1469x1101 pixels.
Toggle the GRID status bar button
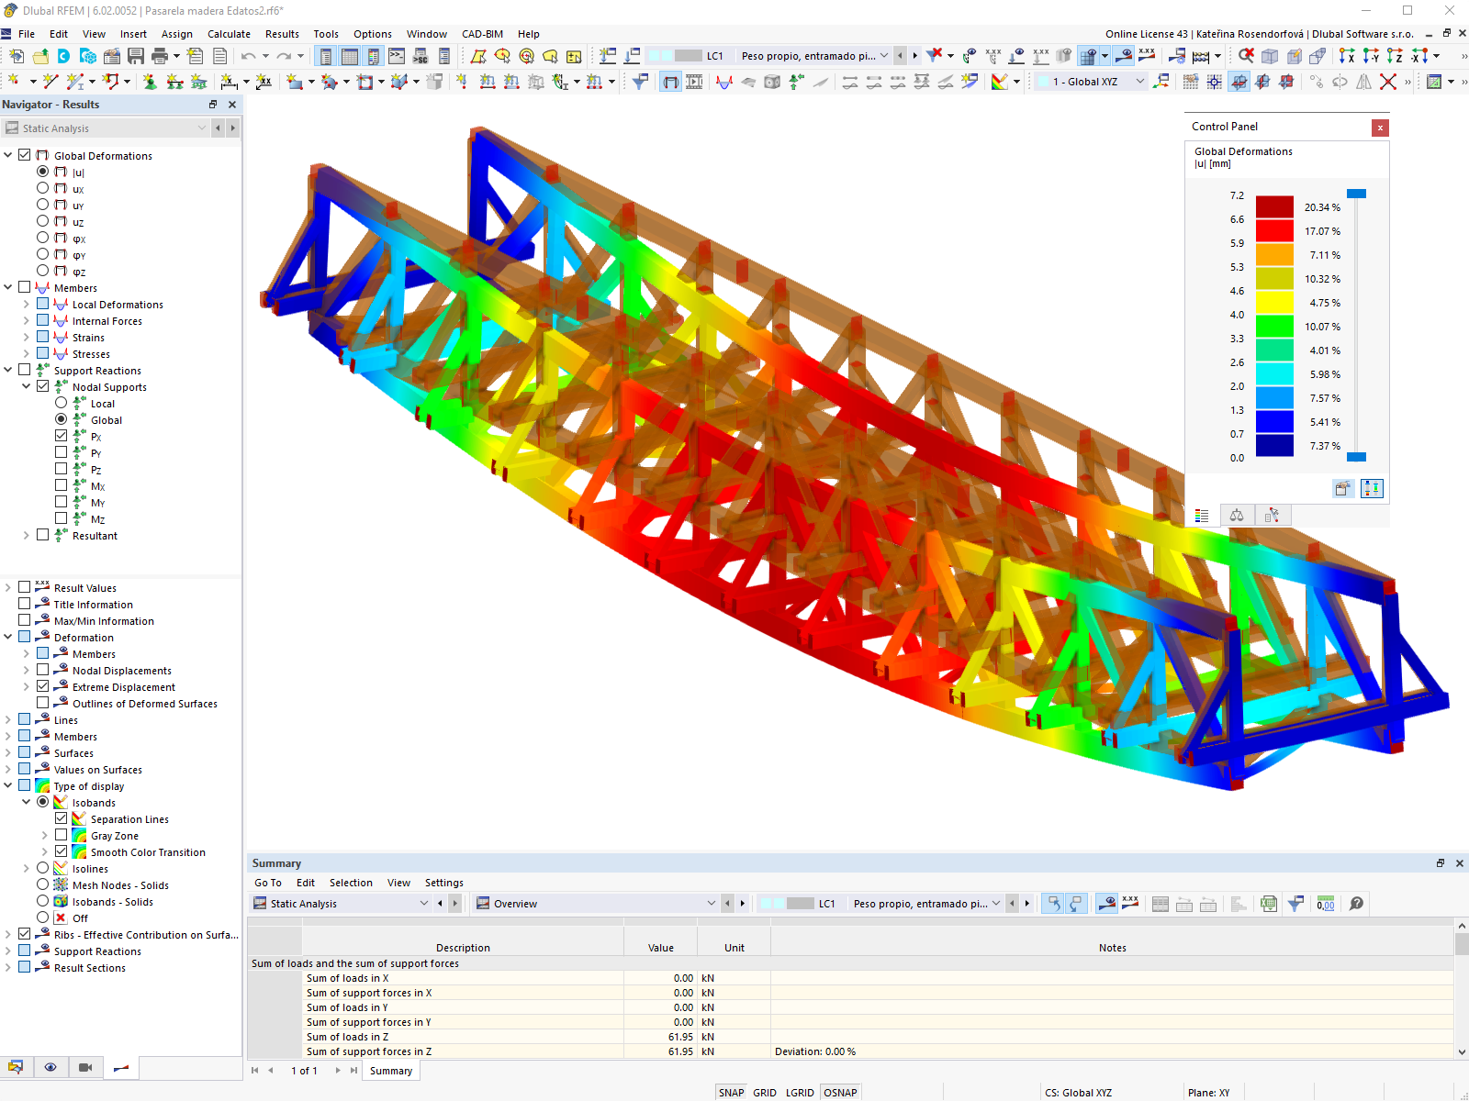point(765,1093)
